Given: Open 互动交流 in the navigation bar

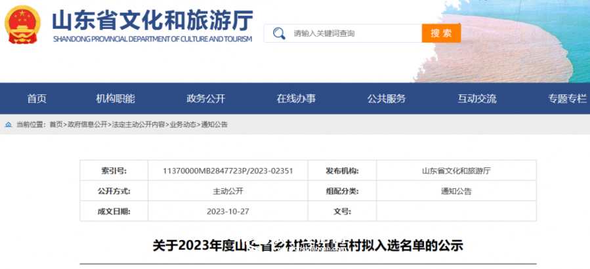Looking at the screenshot, I should click(x=477, y=98).
